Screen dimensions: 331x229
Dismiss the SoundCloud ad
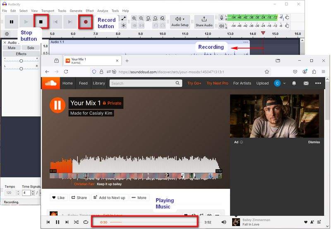[314, 142]
